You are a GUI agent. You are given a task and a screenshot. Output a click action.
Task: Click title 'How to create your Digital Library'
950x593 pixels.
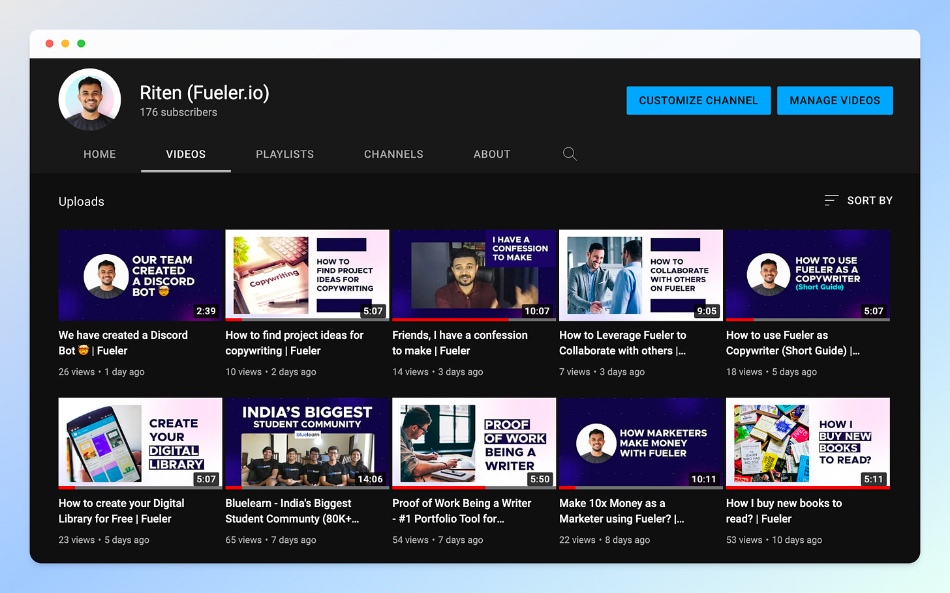click(121, 511)
